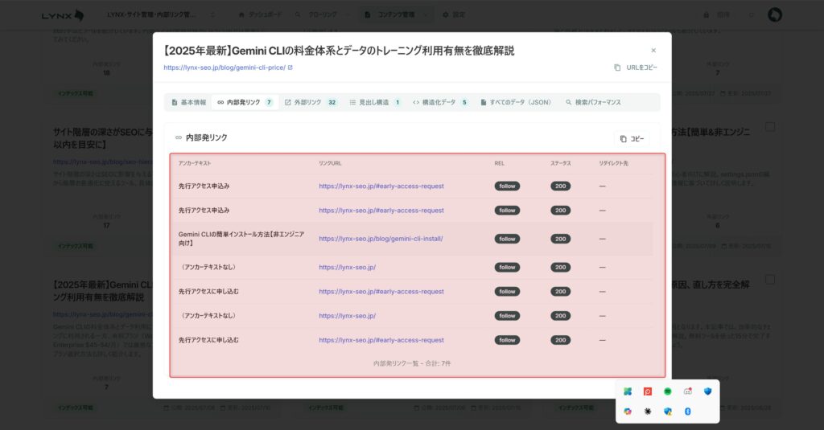Open the Copilot colorful tray icon
Viewport: 824px width, 430px height.
[628, 411]
